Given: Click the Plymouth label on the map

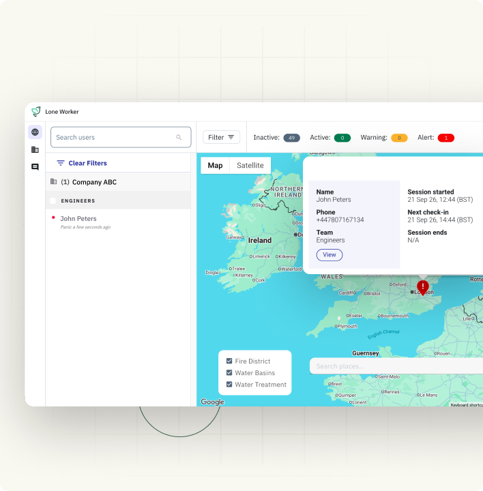Looking at the screenshot, I should click(347, 326).
